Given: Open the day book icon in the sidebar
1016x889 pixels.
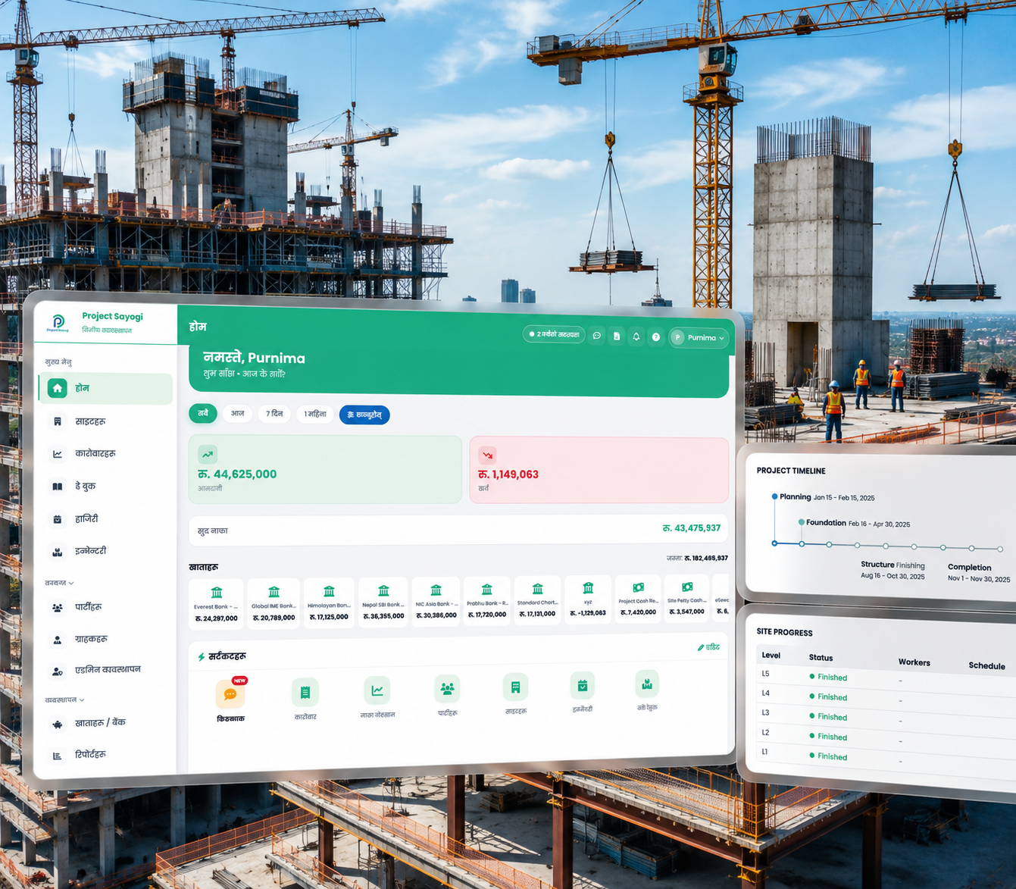Looking at the screenshot, I should click(x=58, y=487).
